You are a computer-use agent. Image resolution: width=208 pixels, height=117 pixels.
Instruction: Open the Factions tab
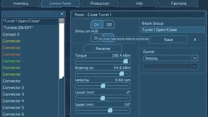(179, 4)
